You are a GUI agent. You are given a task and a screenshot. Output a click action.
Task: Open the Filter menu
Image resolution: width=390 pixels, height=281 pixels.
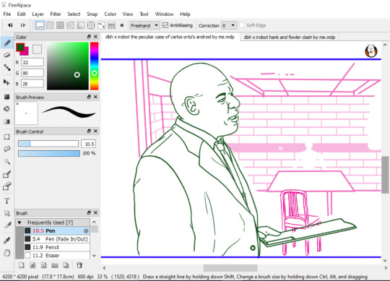56,14
